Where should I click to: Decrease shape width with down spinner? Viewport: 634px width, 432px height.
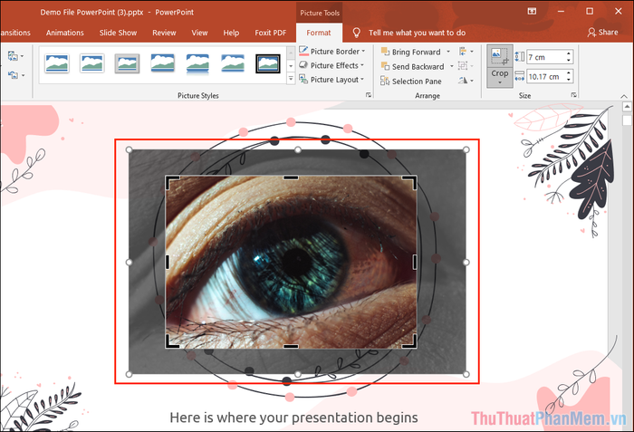tap(569, 80)
